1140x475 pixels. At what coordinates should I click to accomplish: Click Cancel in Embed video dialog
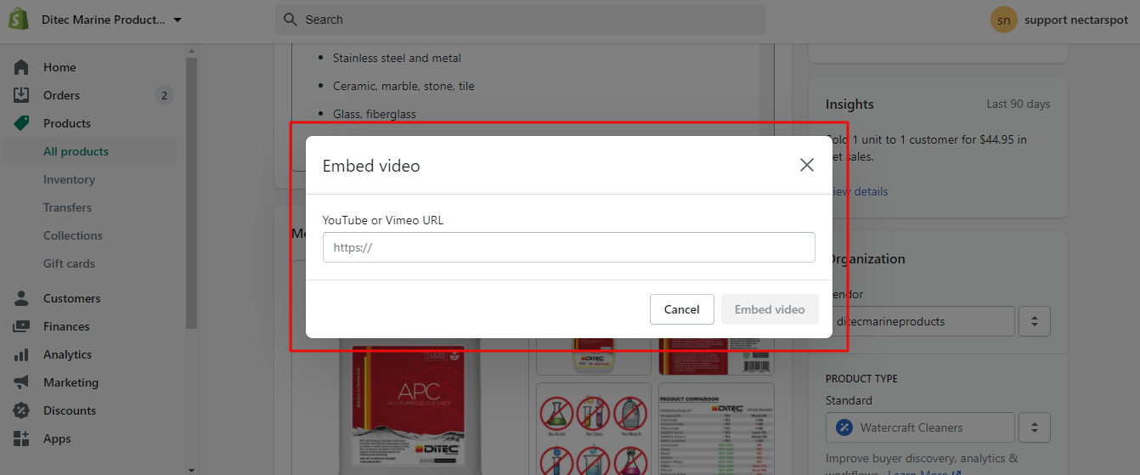[682, 309]
